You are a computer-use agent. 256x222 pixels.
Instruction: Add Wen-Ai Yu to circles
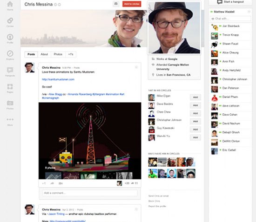pos(195,137)
